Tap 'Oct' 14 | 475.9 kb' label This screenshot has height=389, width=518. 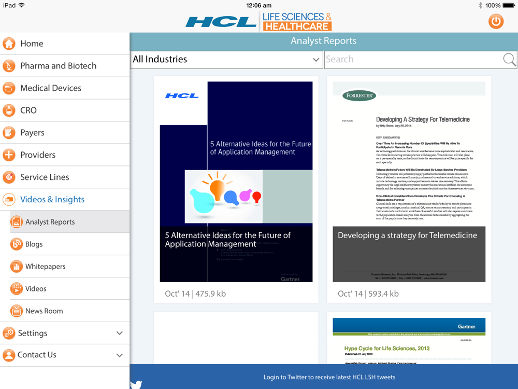click(195, 294)
